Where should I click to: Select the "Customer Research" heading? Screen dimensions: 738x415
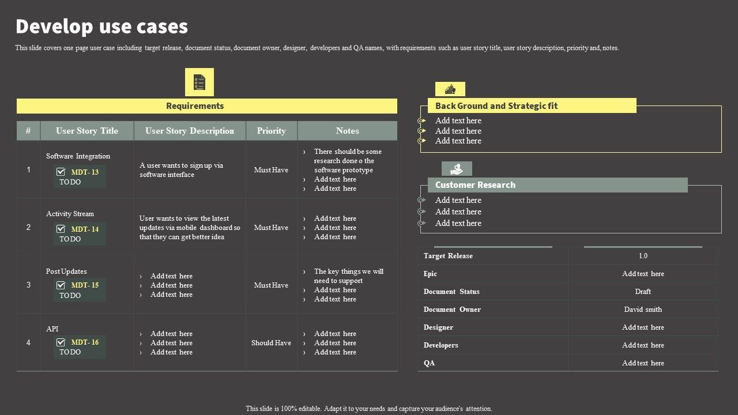point(475,185)
